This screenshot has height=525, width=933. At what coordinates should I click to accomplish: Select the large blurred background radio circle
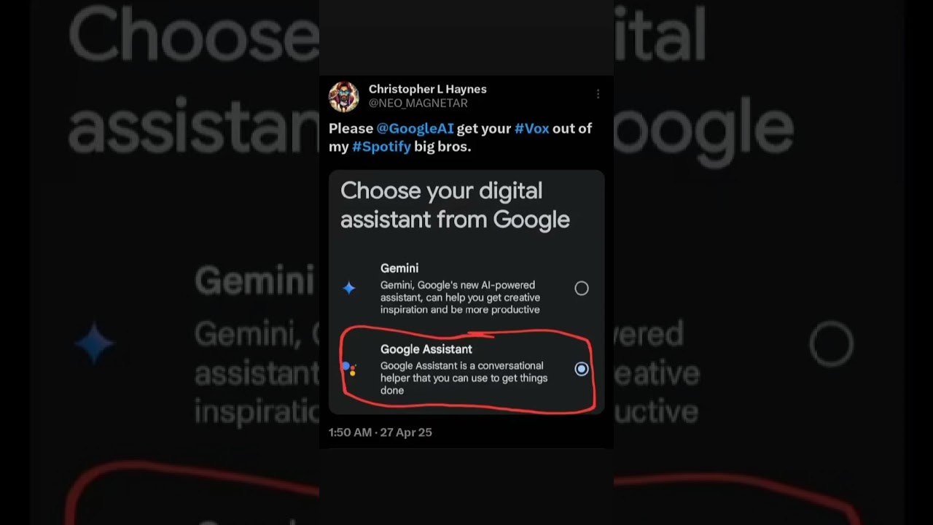point(832,343)
